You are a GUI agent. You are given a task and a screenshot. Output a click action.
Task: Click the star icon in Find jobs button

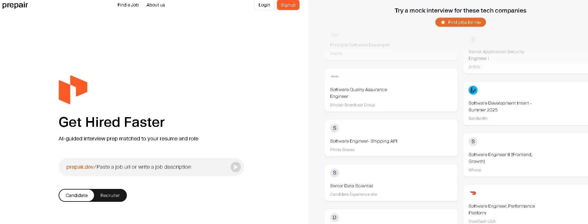443,22
